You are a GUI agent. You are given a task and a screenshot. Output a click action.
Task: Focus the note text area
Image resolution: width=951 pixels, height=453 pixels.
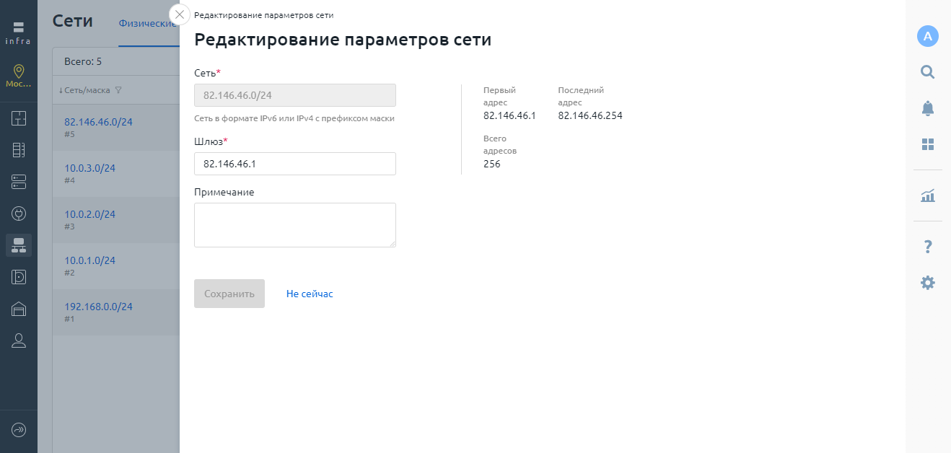pyautogui.click(x=295, y=225)
